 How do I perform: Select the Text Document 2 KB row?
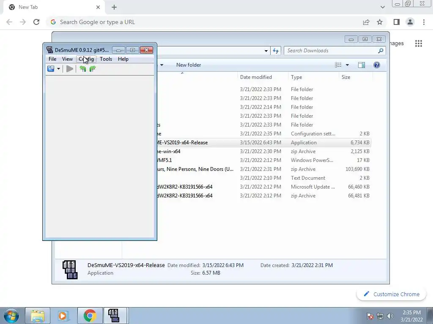pyautogui.click(x=264, y=178)
